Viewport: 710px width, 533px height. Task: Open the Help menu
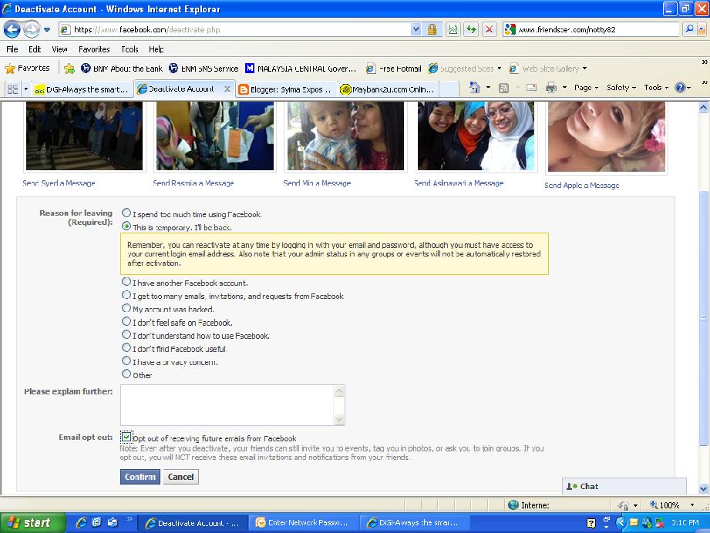[156, 49]
